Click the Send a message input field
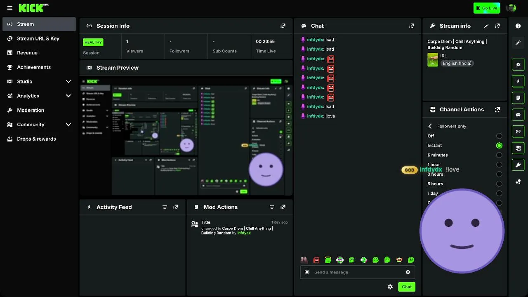This screenshot has width=528, height=297. coord(358,272)
